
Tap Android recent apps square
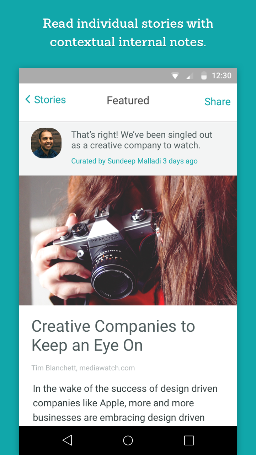pyautogui.click(x=189, y=440)
